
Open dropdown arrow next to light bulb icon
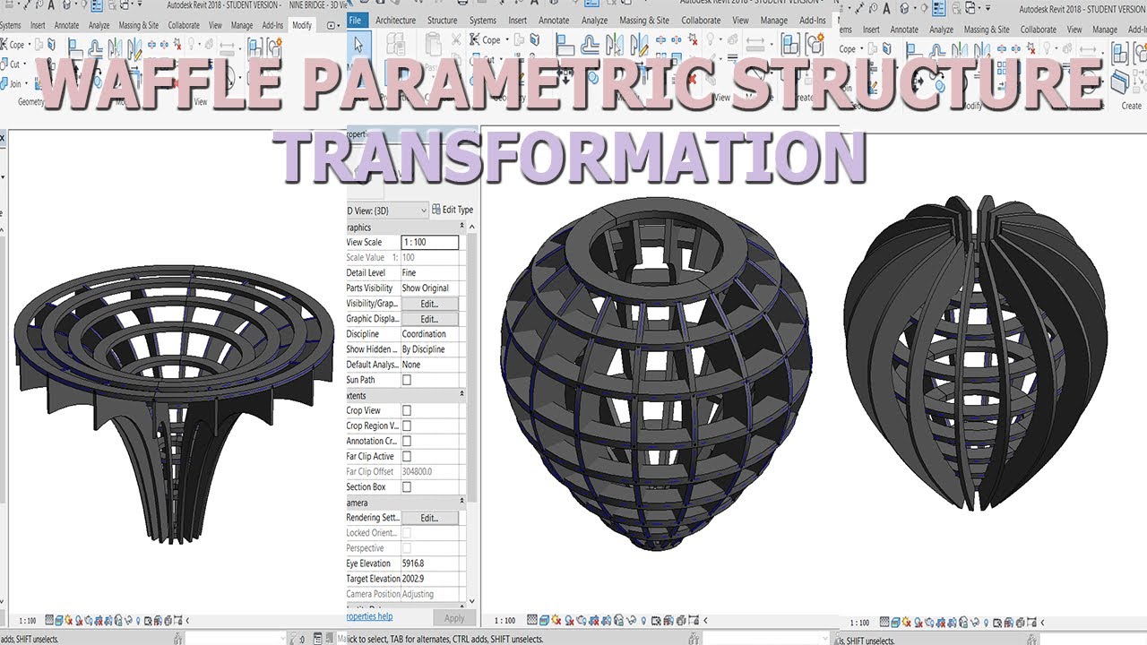click(x=720, y=39)
